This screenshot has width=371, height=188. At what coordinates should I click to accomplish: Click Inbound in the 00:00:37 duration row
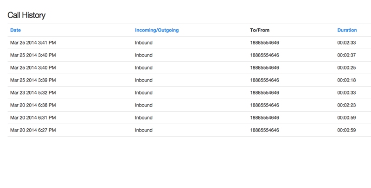(x=144, y=55)
